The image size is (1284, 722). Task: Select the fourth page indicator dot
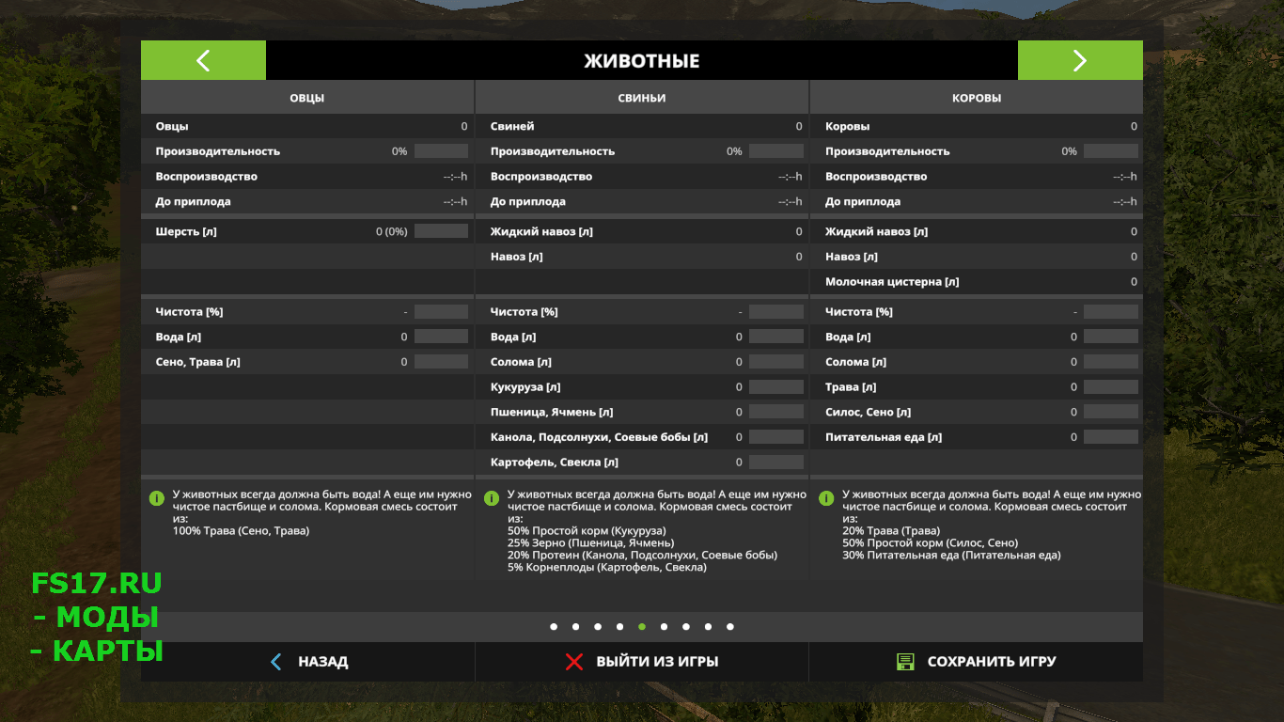619,627
